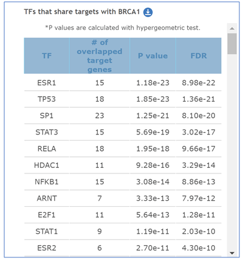243x261 pixels.
Task: Select HDAC1 in the TF column
Action: pos(47,165)
